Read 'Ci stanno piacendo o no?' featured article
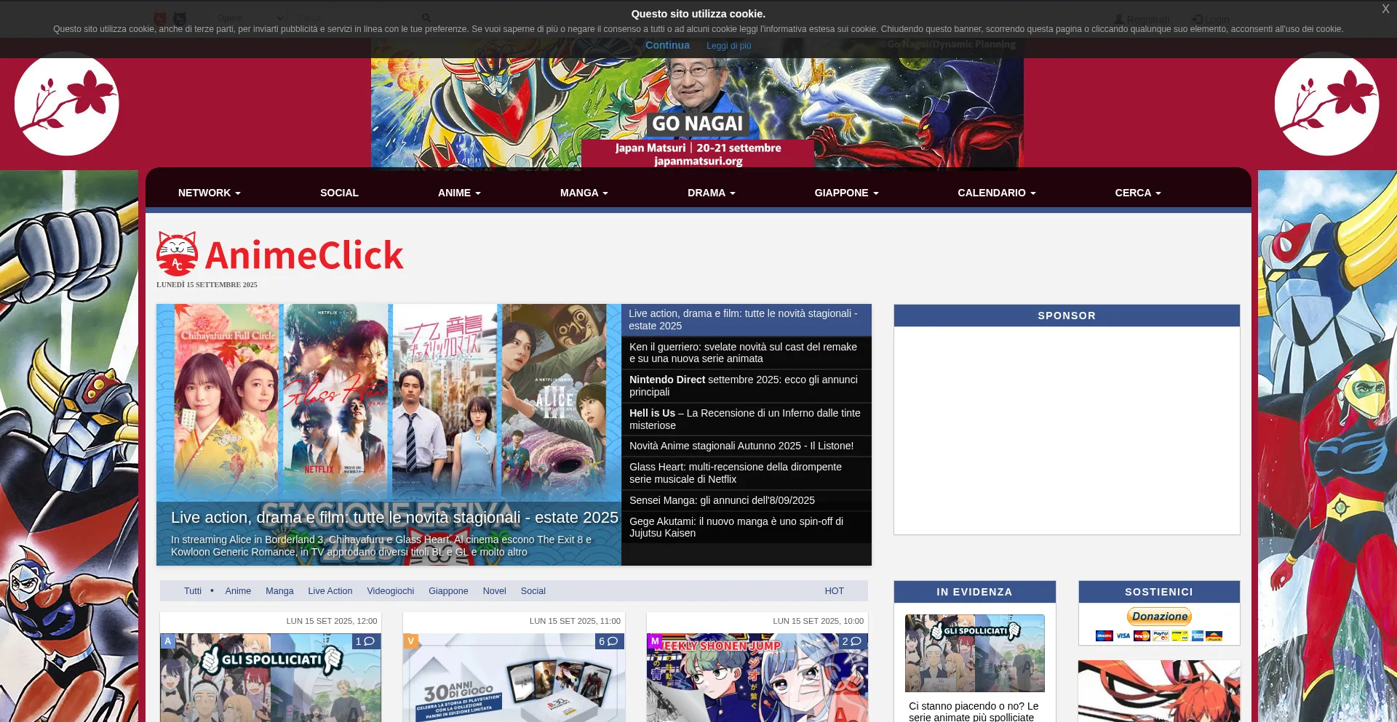Image resolution: width=1397 pixels, height=722 pixels. tap(974, 711)
